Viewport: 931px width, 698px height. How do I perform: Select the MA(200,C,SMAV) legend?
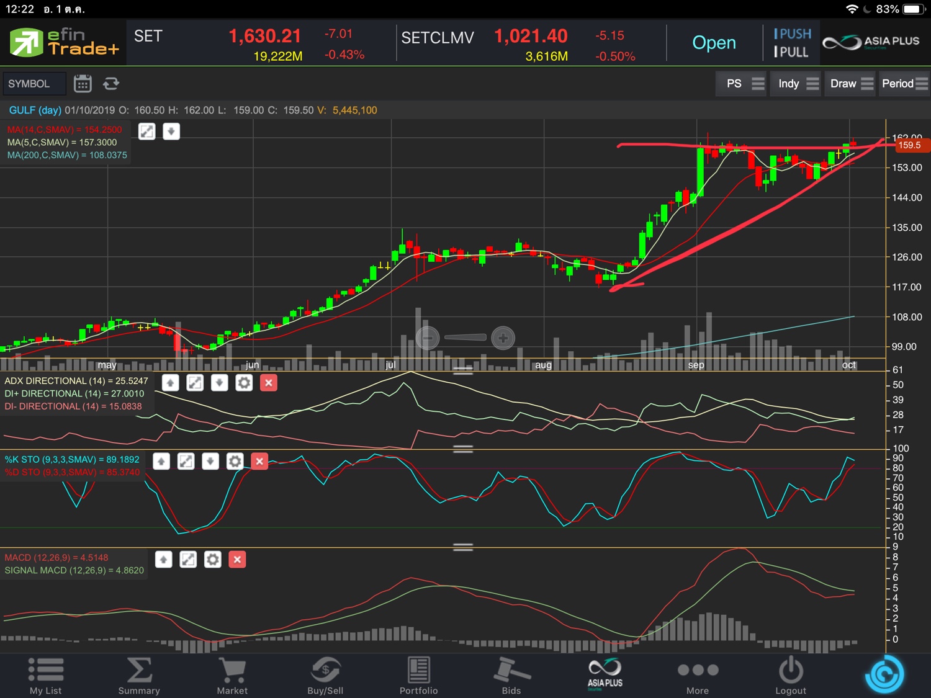pyautogui.click(x=67, y=155)
